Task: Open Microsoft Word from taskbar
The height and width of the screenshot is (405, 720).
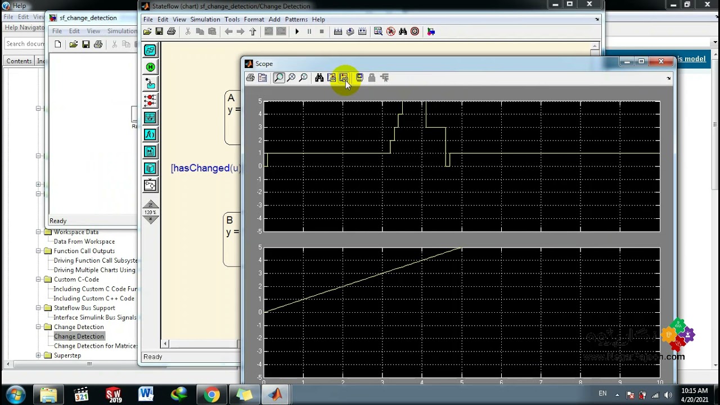Action: click(146, 394)
